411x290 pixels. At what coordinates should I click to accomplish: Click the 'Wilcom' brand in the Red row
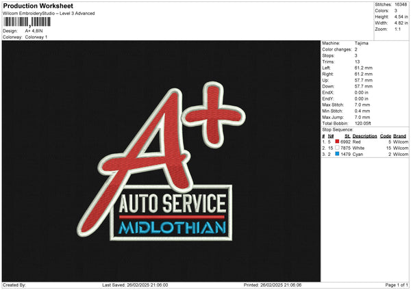401,142
